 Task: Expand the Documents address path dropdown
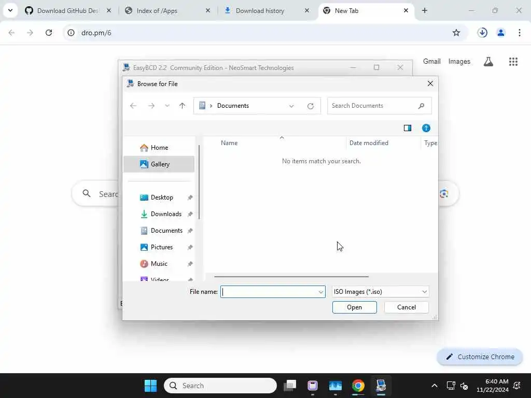291,106
